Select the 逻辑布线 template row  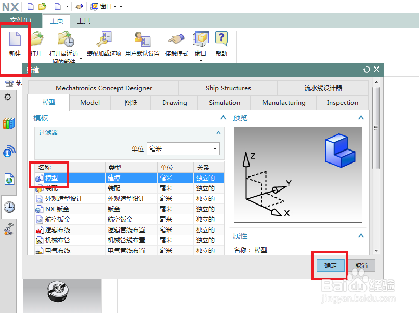[x=129, y=230]
